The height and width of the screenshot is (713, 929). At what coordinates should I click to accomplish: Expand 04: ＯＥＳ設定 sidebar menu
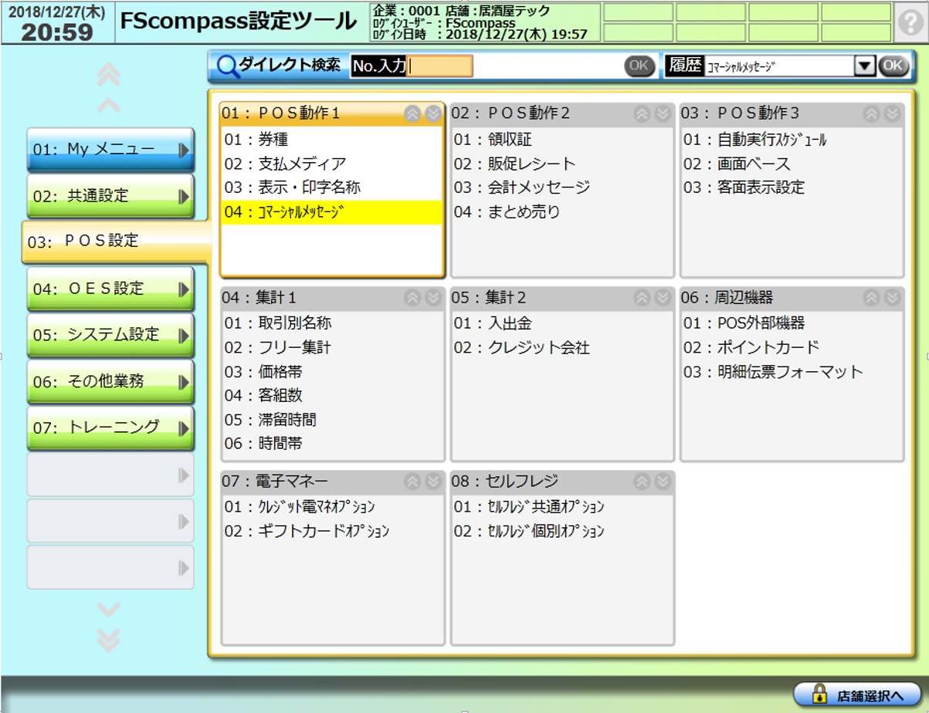110,289
